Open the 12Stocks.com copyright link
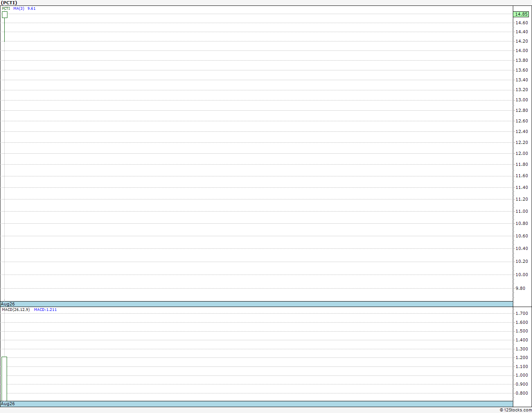The image size is (532, 413). [516, 410]
